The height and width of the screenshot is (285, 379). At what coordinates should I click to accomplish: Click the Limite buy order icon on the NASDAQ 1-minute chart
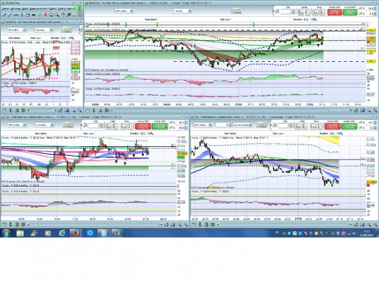tap(301, 12)
